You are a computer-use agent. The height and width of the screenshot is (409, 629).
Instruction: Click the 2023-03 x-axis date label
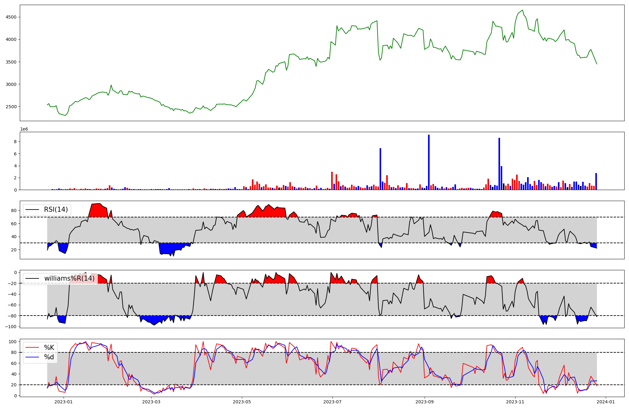pos(151,402)
